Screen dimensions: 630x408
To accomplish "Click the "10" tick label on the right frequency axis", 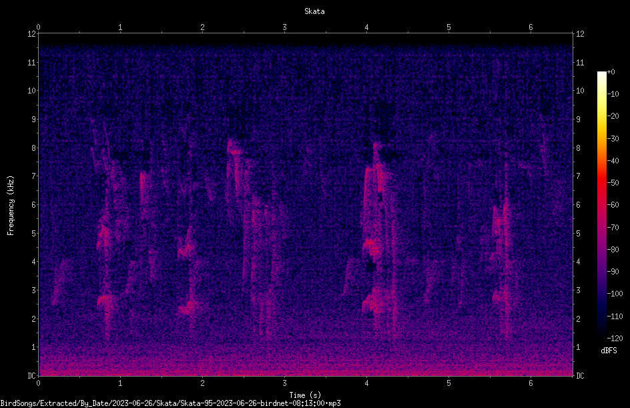I will [580, 91].
